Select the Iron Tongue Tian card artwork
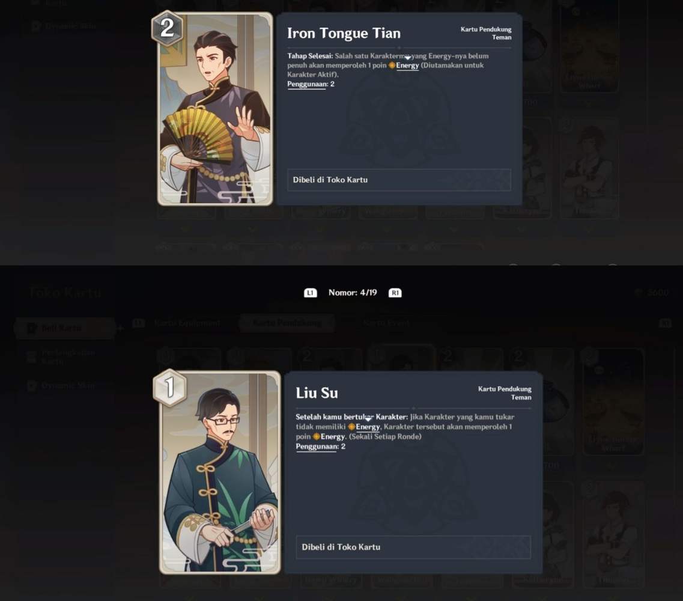683x601 pixels. 214,109
